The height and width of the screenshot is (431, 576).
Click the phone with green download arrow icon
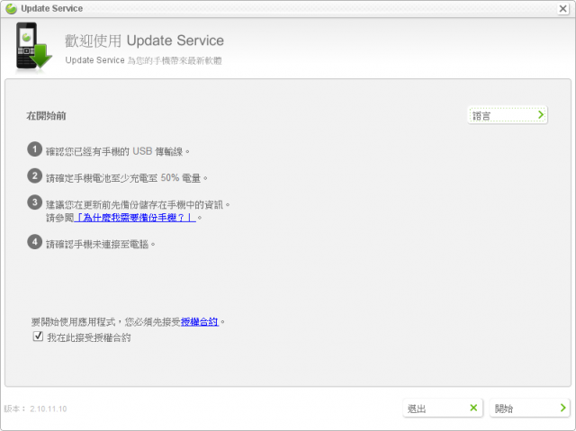click(33, 46)
